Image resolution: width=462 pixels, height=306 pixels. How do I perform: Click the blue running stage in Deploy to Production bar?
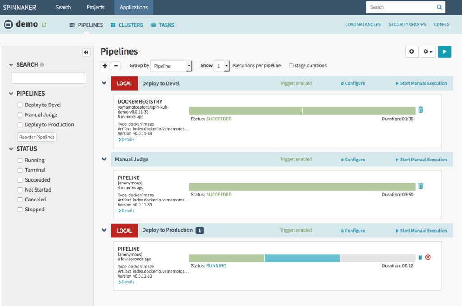[302, 258]
